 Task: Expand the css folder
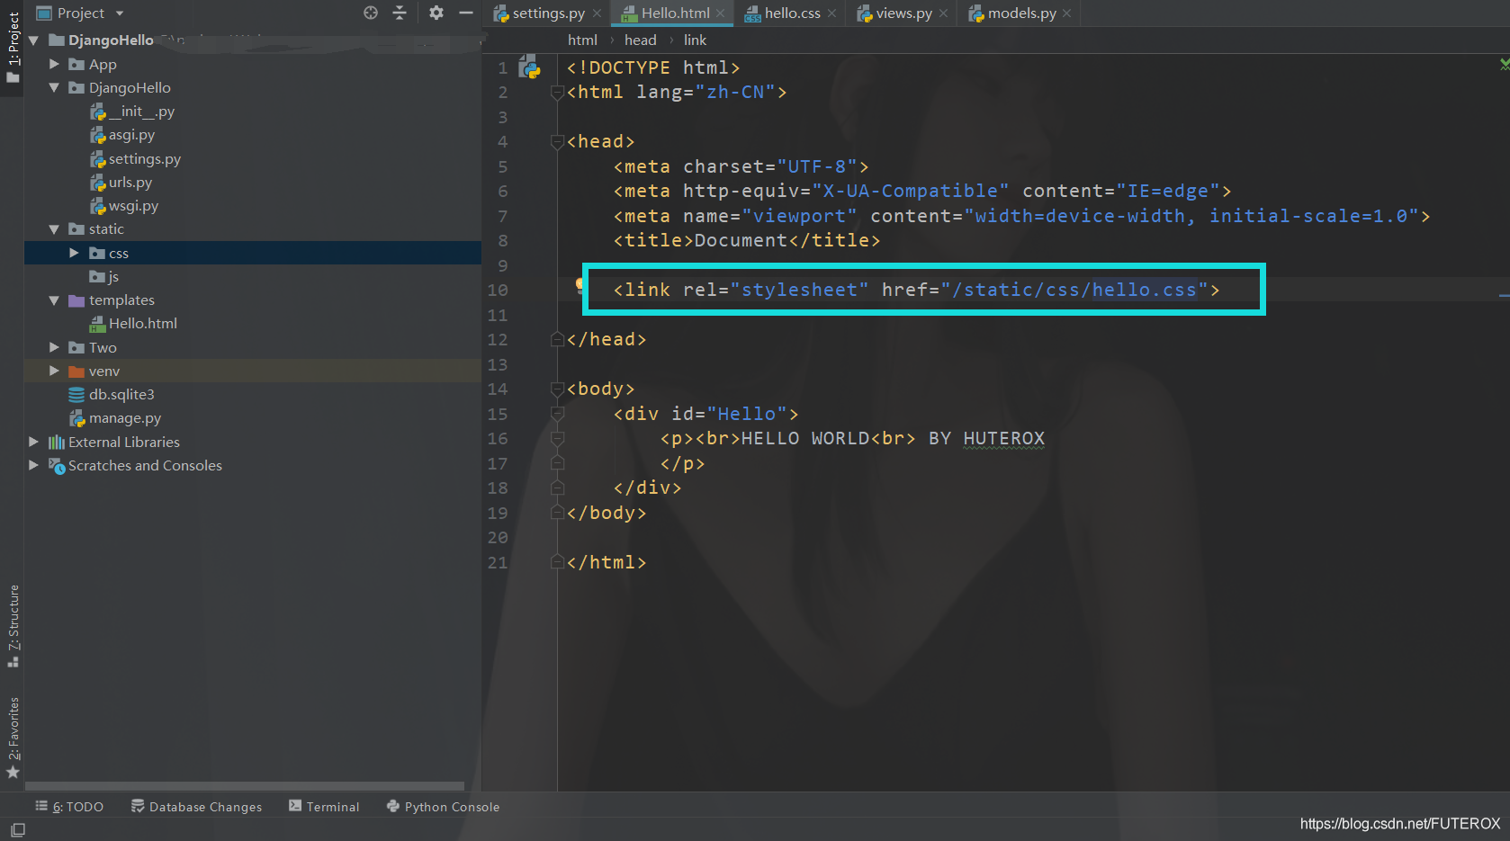[74, 253]
